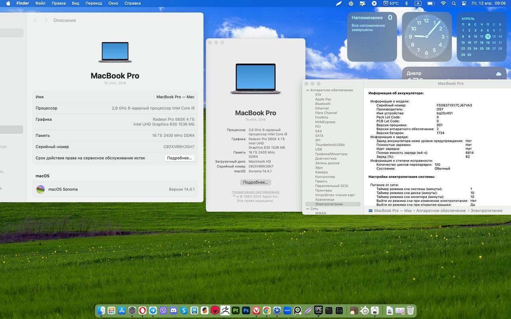
Task: Click Подробнее in About This Mac window
Action: (255, 182)
